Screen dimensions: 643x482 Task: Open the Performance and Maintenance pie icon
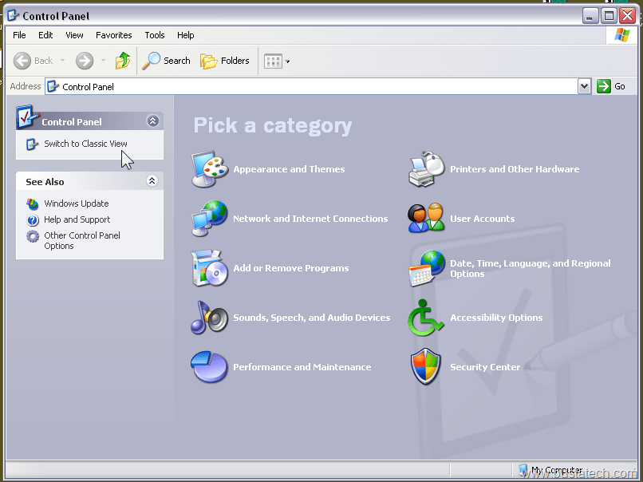[x=209, y=367]
